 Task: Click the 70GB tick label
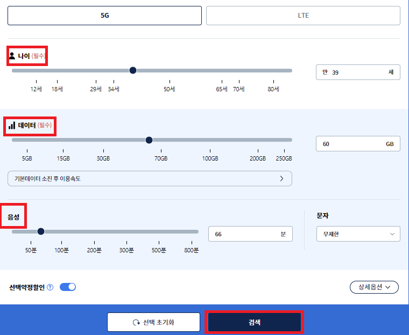pos(161,158)
